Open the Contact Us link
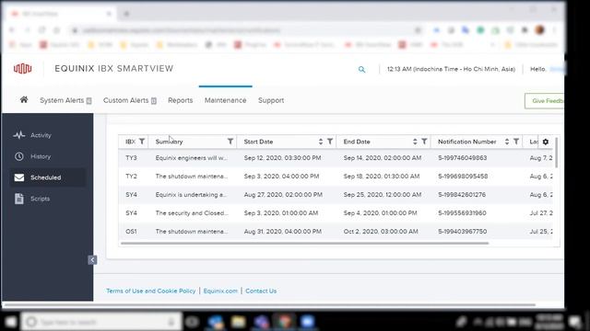 coord(261,291)
